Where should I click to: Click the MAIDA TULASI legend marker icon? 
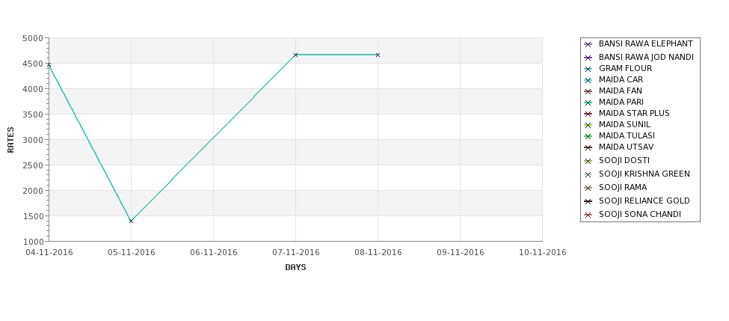588,136
